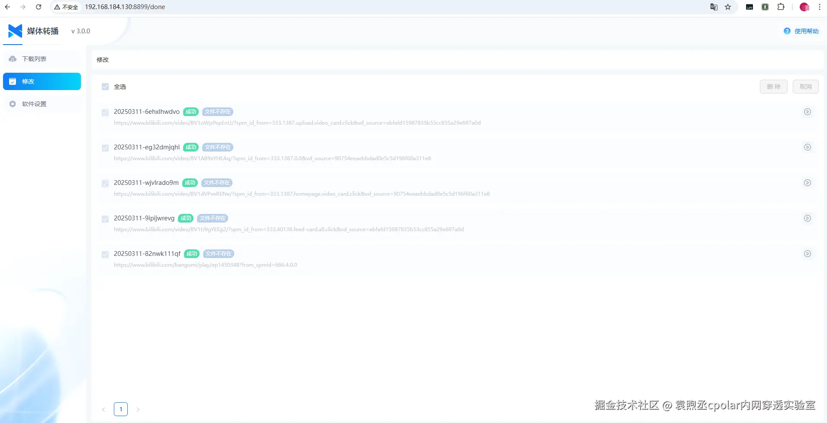Click the title 20250311-wjvlrado9m
Viewport: 827px width, 423px height.
pos(146,183)
